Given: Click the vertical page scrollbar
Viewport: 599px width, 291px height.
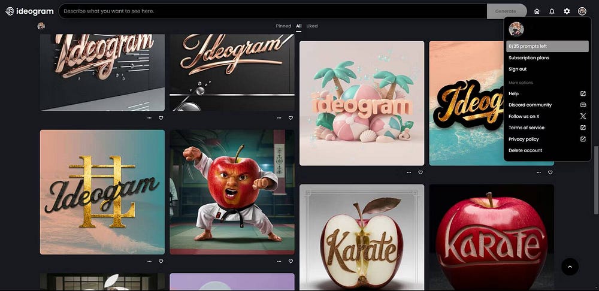Looking at the screenshot, I should pyautogui.click(x=597, y=180).
